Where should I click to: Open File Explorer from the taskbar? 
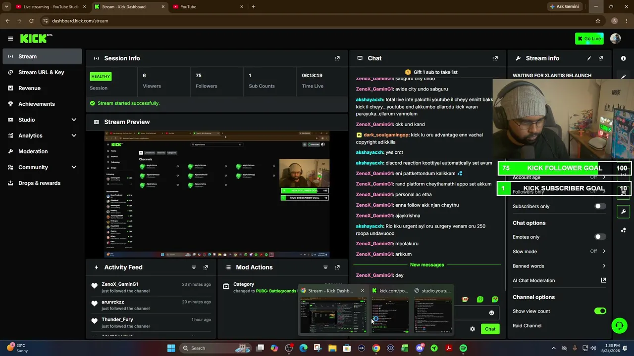pyautogui.click(x=332, y=348)
